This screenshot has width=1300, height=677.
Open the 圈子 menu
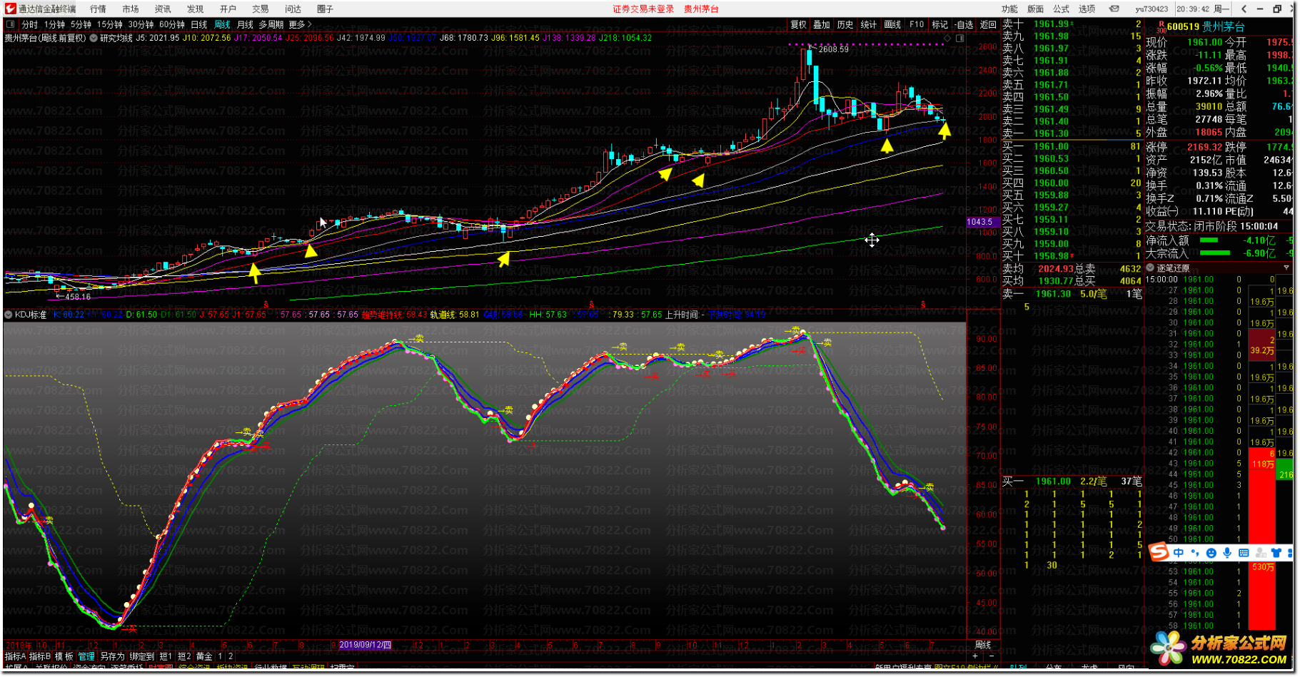click(325, 9)
